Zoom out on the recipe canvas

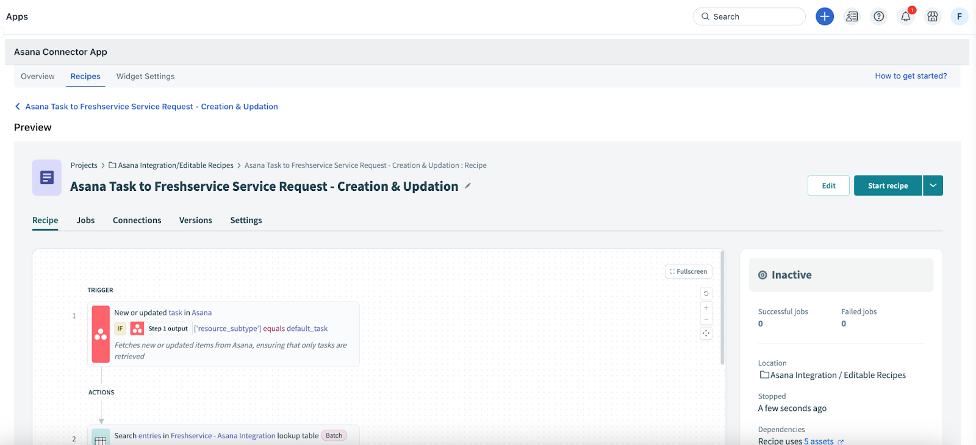coord(706,319)
